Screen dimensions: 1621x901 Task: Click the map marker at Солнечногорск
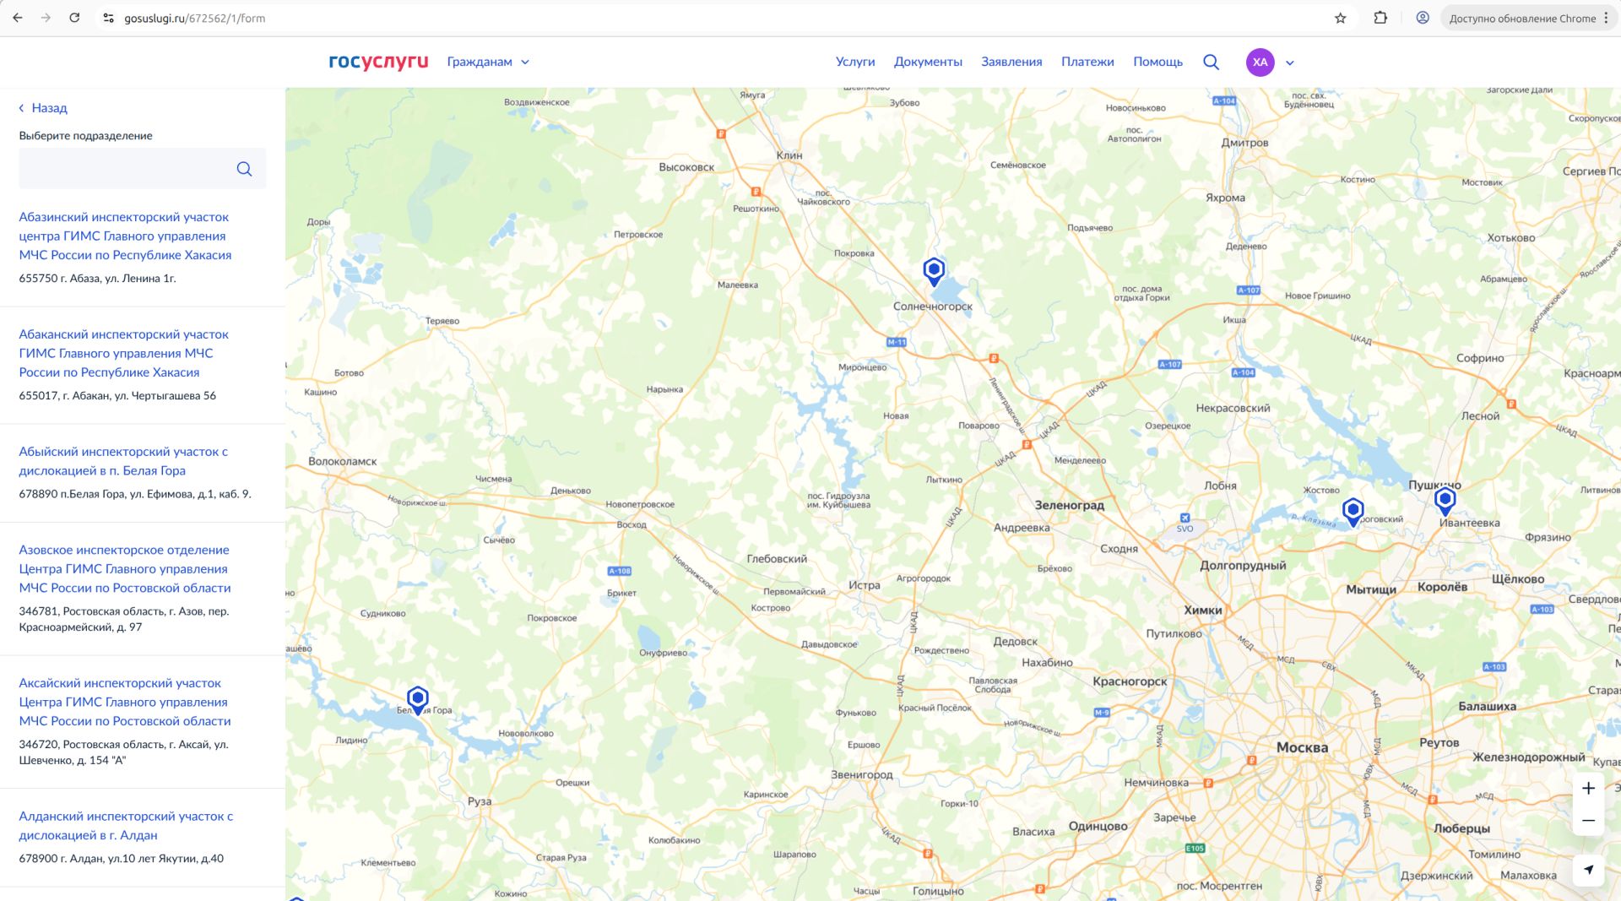tap(933, 271)
